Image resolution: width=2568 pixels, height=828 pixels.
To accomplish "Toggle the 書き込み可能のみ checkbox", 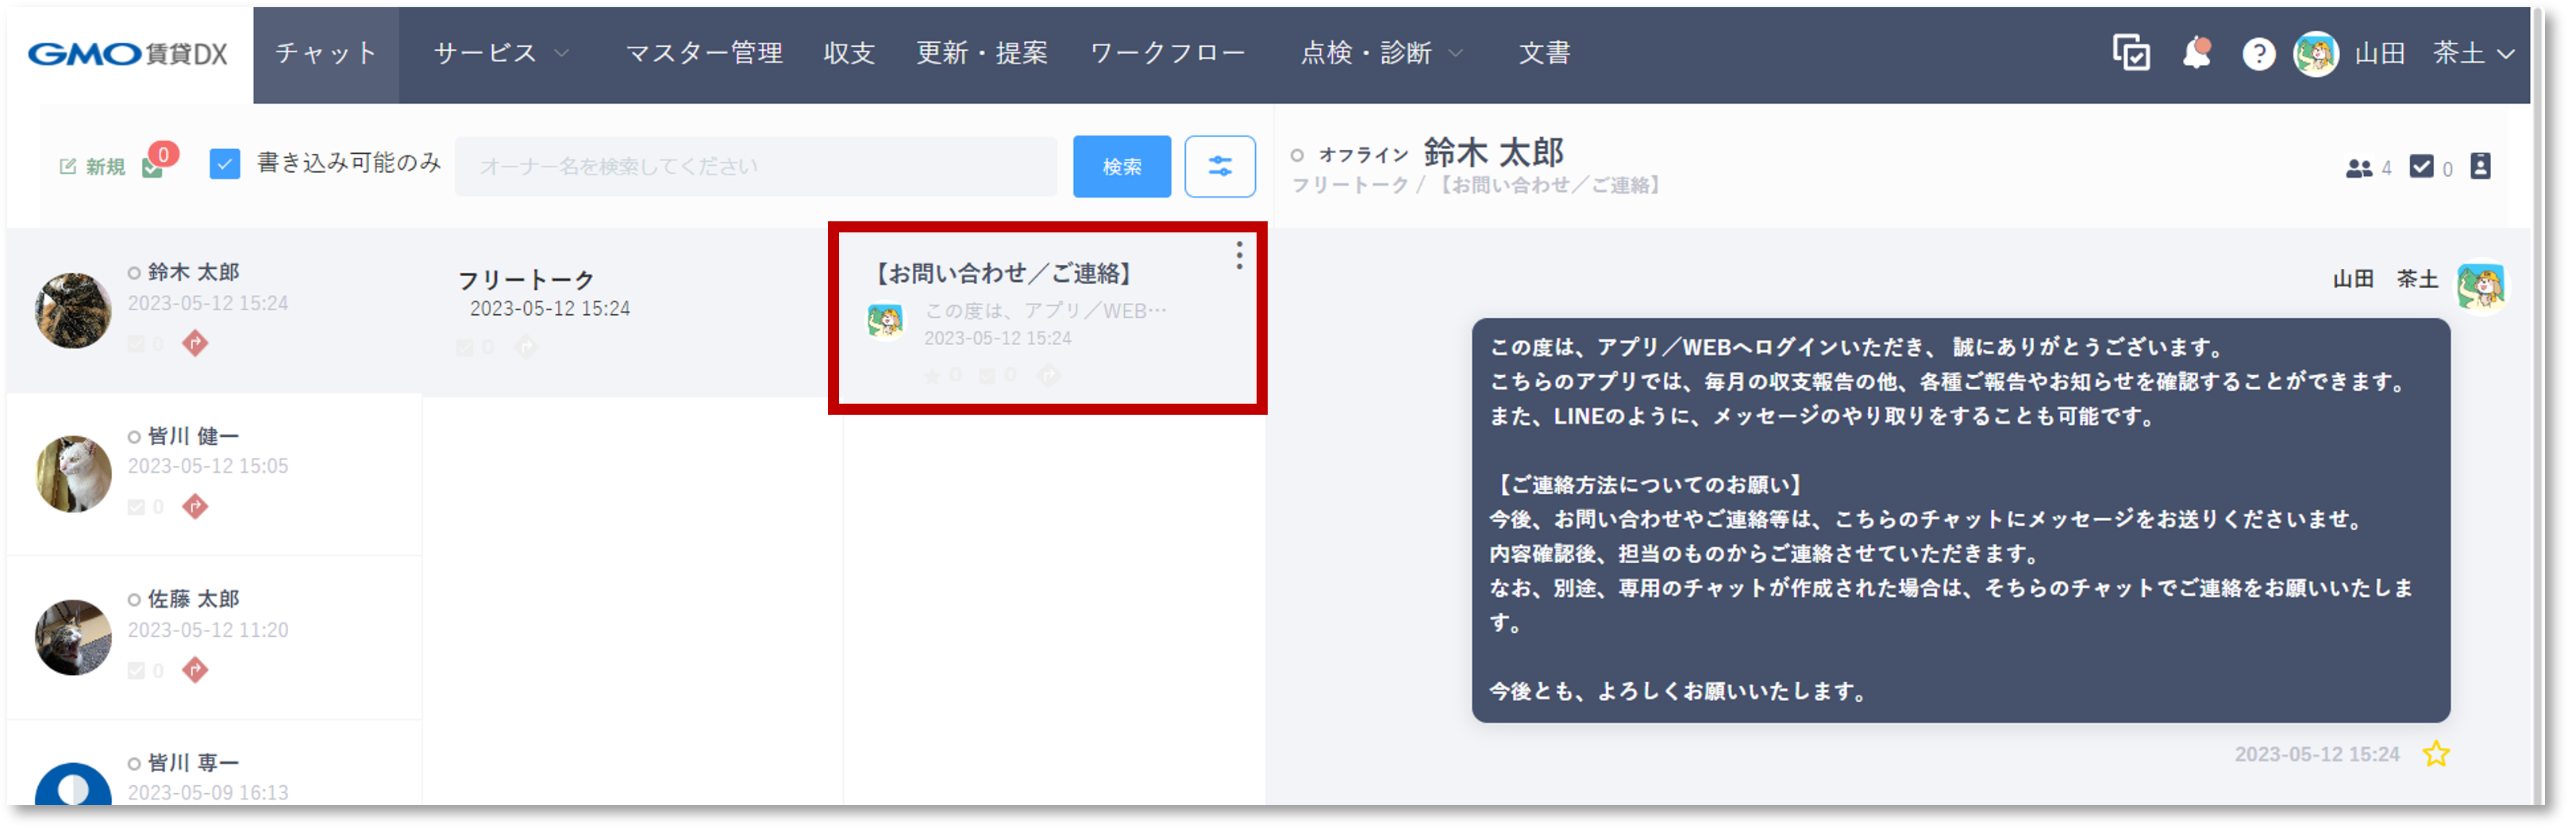I will (225, 164).
